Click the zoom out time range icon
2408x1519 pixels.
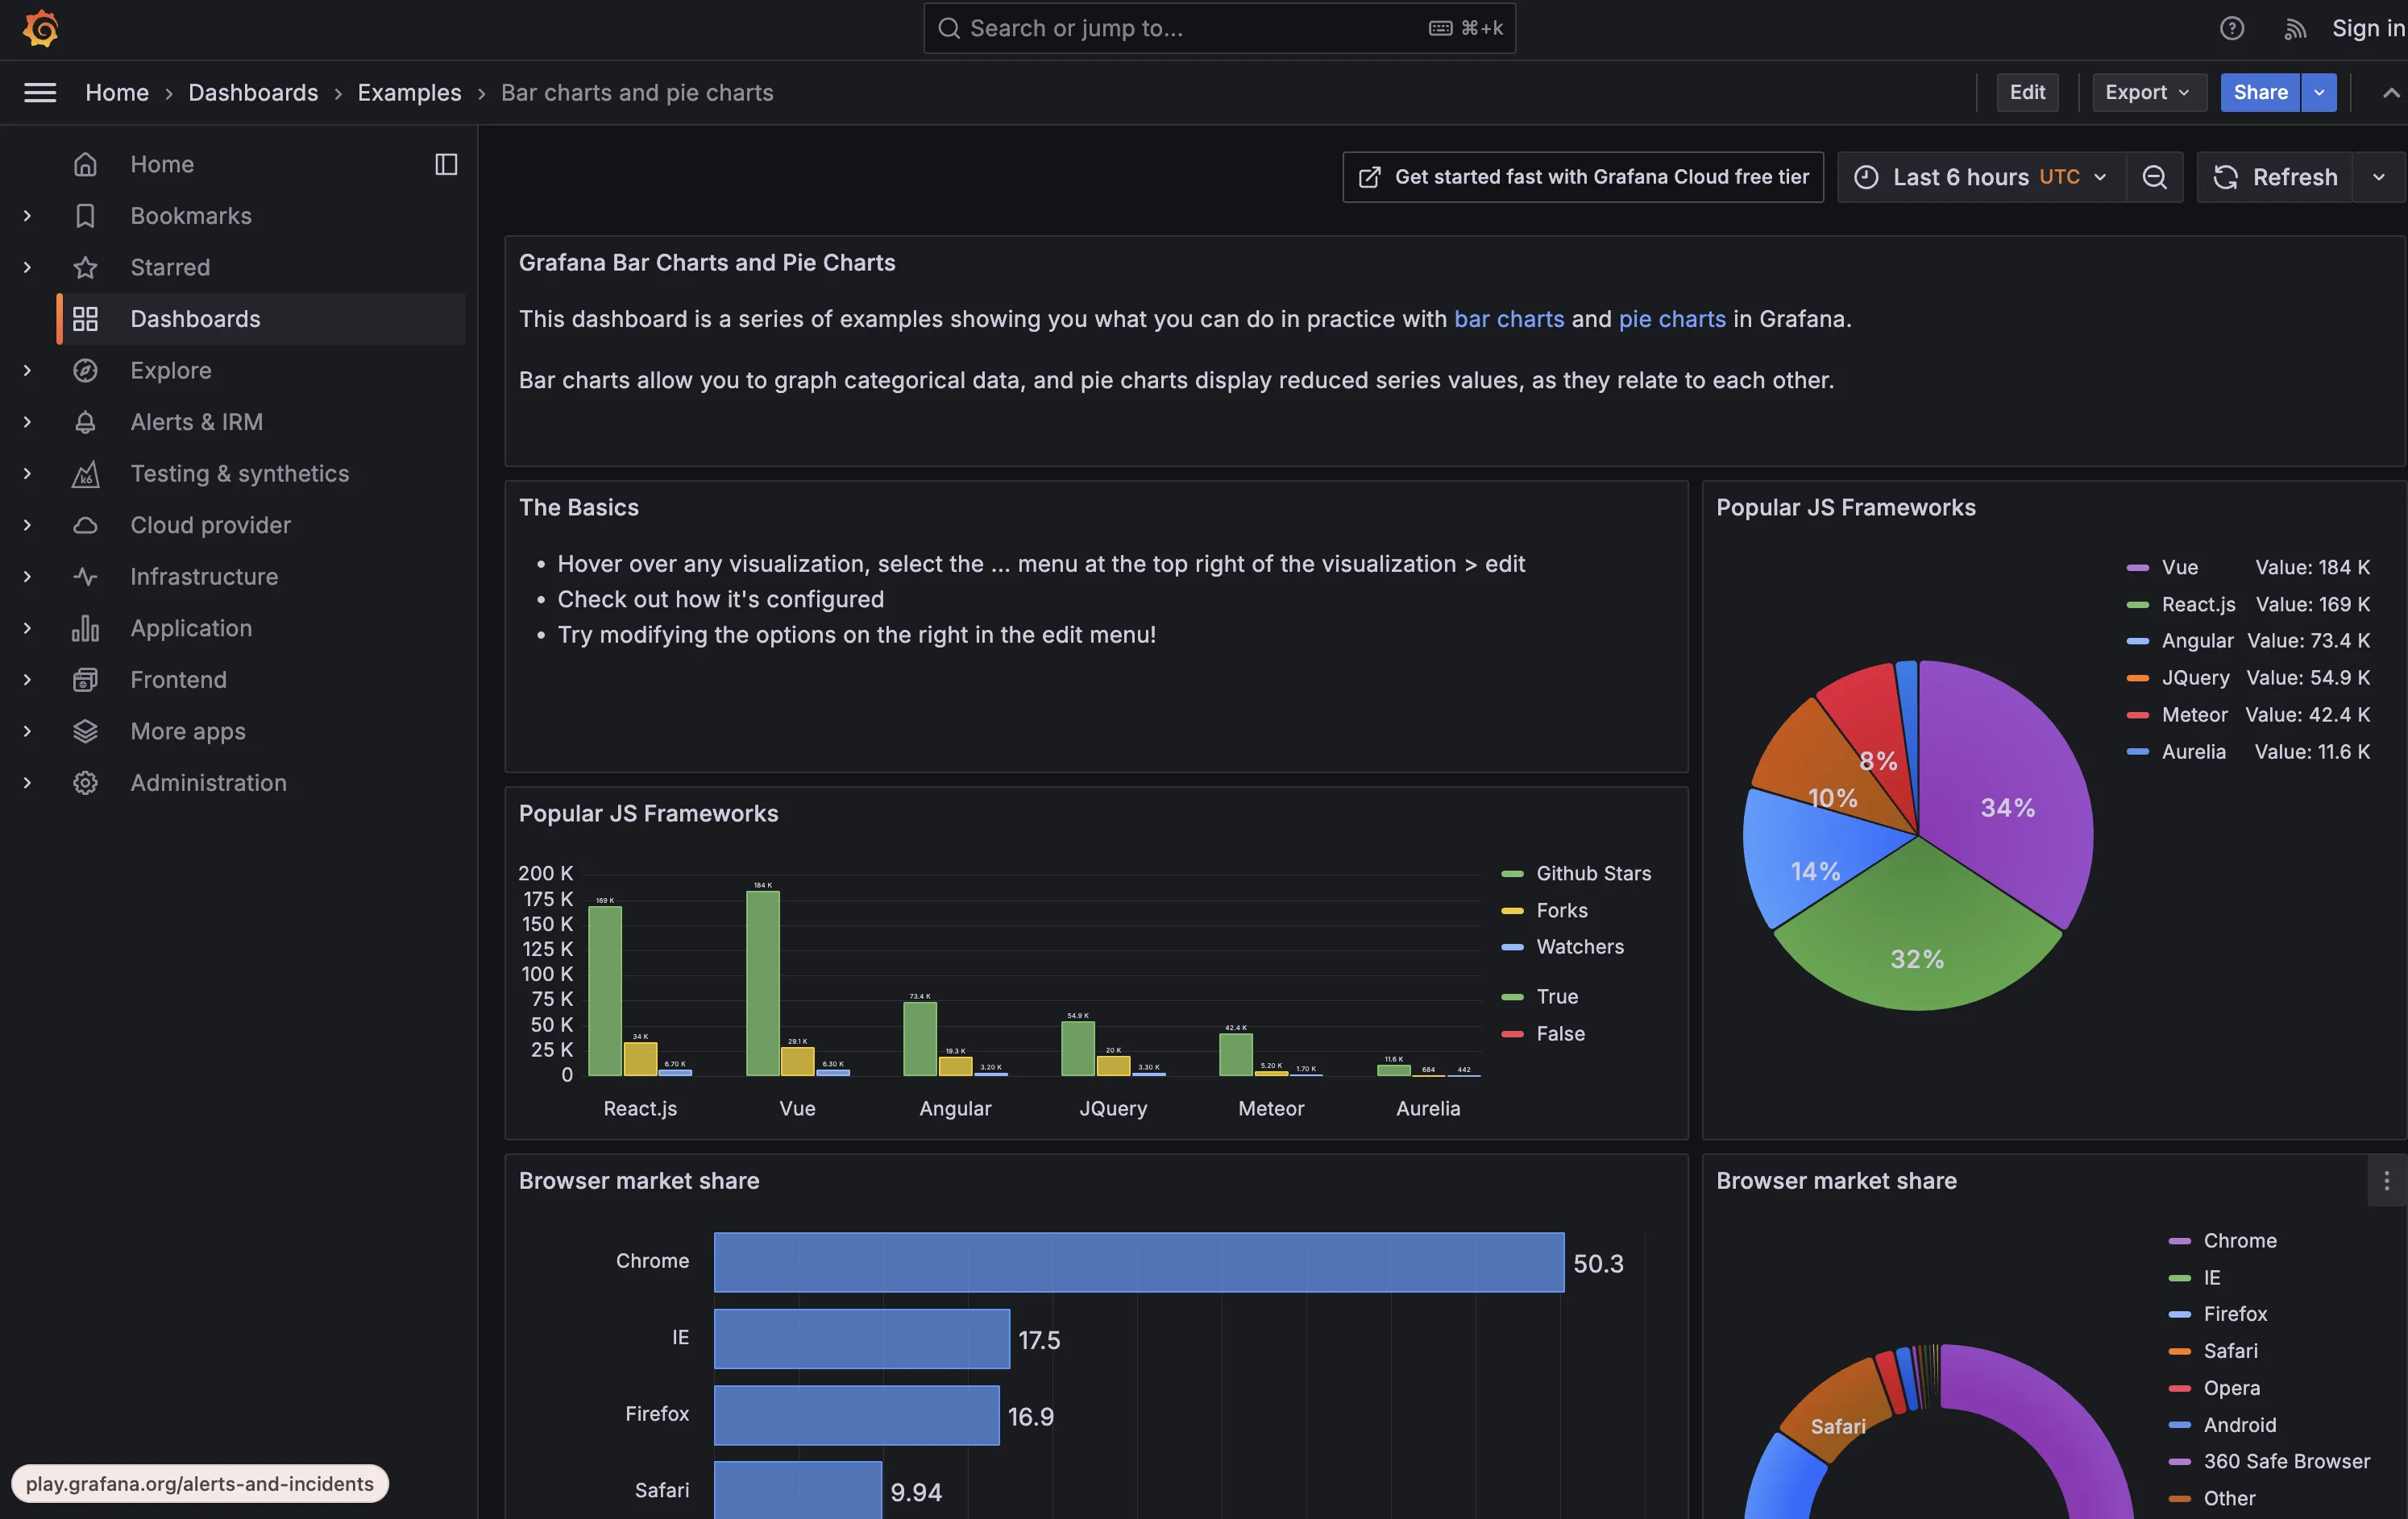coord(2154,177)
